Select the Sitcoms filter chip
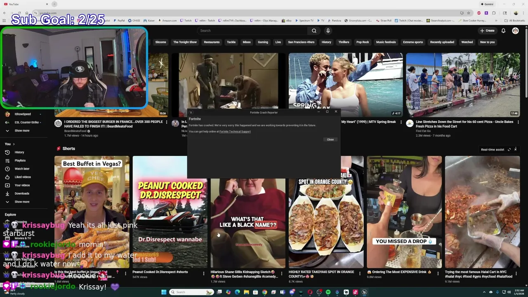 point(160,42)
